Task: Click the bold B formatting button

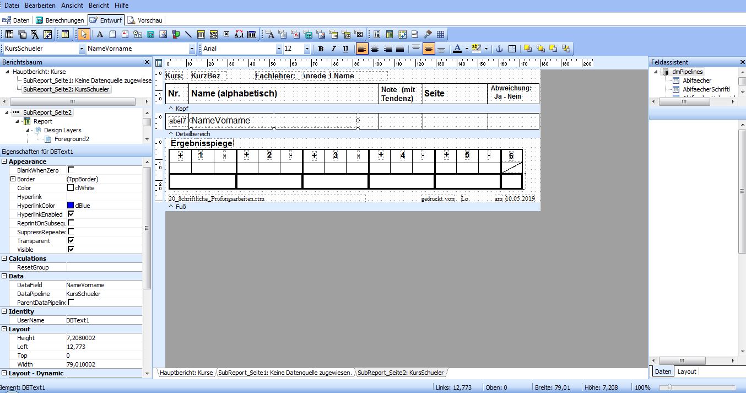Action: tap(321, 49)
